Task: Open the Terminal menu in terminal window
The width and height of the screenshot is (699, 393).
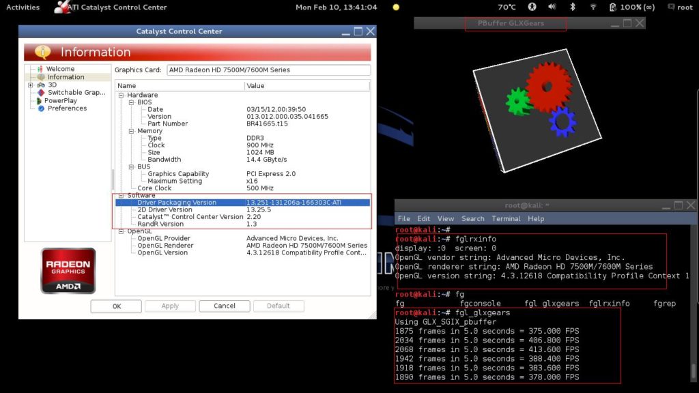Action: coord(506,219)
